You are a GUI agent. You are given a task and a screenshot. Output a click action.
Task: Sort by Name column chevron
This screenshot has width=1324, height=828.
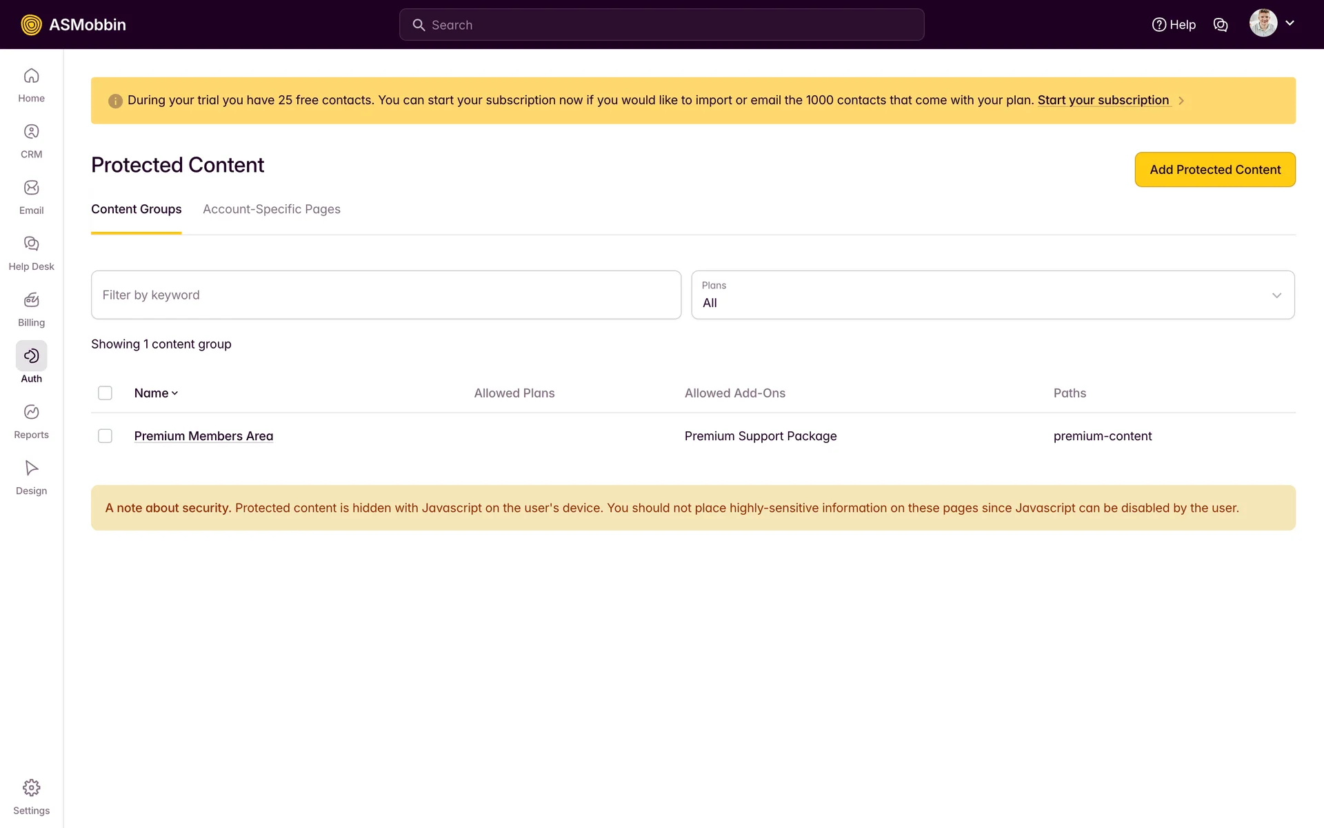coord(174,393)
